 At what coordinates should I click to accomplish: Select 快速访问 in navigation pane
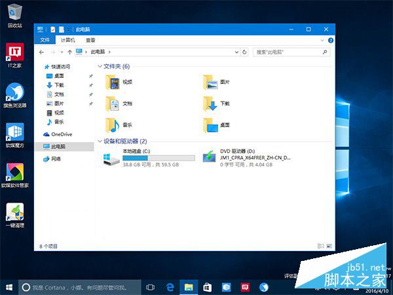(57, 67)
